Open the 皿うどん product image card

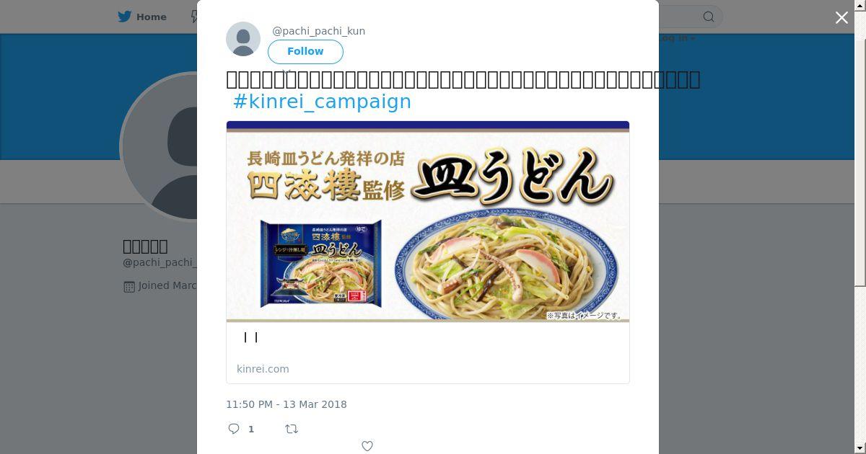pyautogui.click(x=428, y=221)
